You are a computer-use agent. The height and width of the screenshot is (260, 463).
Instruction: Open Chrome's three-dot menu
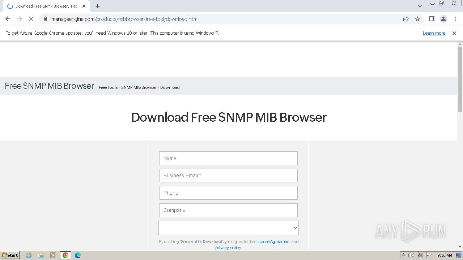click(455, 19)
